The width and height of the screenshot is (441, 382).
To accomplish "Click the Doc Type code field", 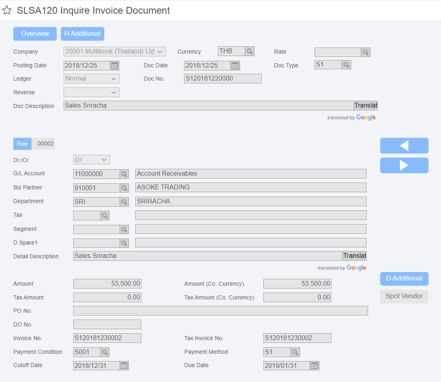I will coord(328,65).
